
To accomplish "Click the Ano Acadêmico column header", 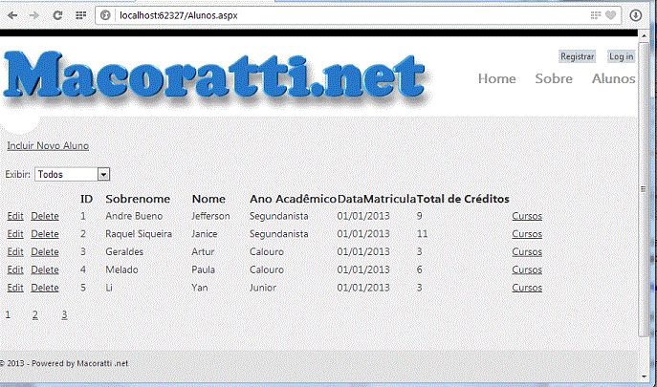I will coord(293,199).
